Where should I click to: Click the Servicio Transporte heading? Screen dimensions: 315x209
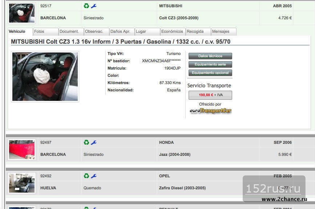click(x=209, y=86)
